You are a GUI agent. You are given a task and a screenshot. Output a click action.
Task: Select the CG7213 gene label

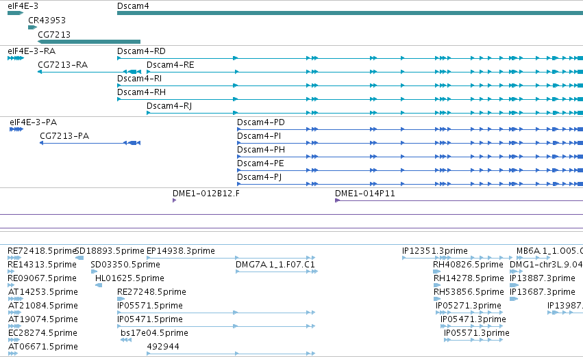click(54, 34)
